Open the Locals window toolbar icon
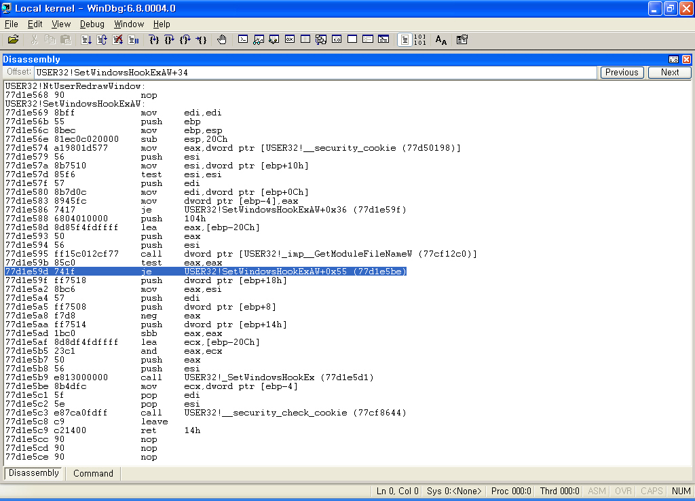Screen dimensions: 695x501 274,40
